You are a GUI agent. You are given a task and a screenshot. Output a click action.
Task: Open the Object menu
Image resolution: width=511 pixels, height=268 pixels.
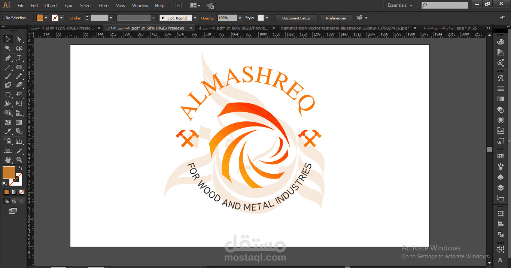tap(51, 6)
